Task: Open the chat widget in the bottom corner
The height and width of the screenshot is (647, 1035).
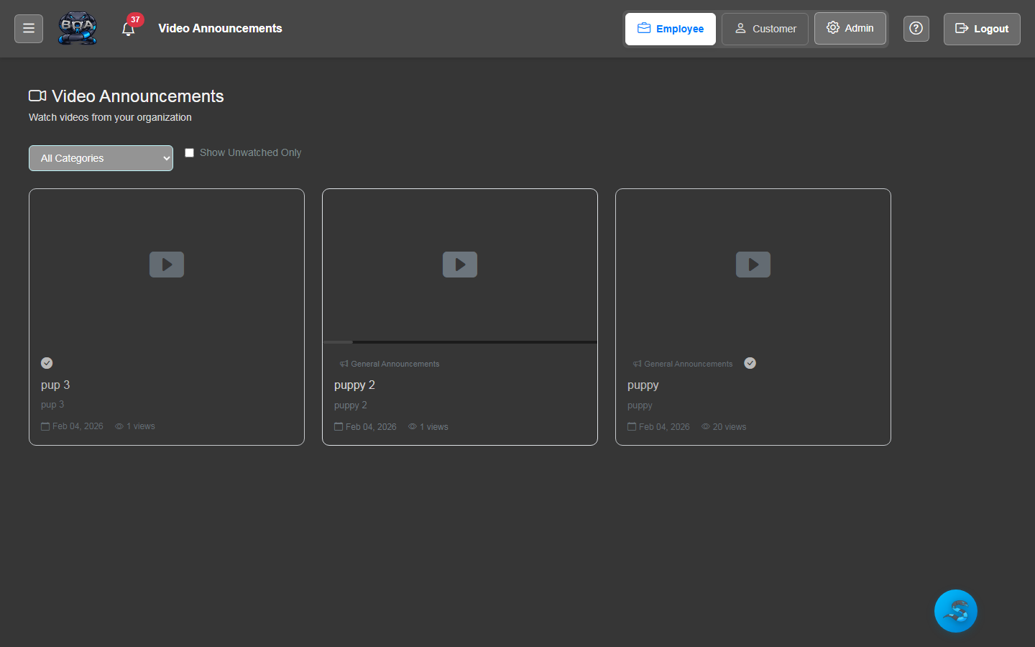Action: click(955, 610)
